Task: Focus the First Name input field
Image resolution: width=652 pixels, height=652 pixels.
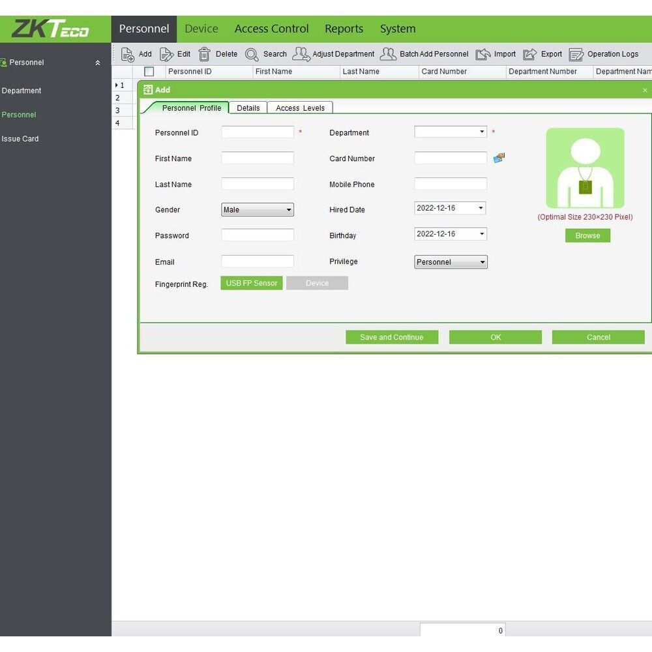Action: [x=258, y=158]
